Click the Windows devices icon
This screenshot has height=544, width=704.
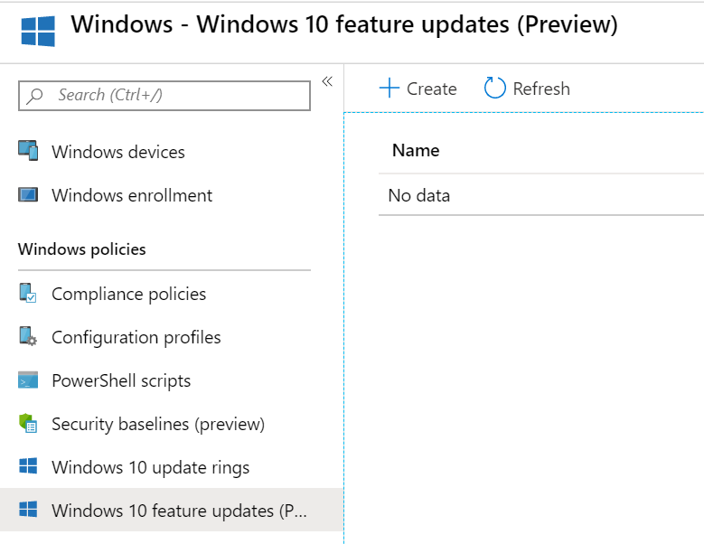28,152
